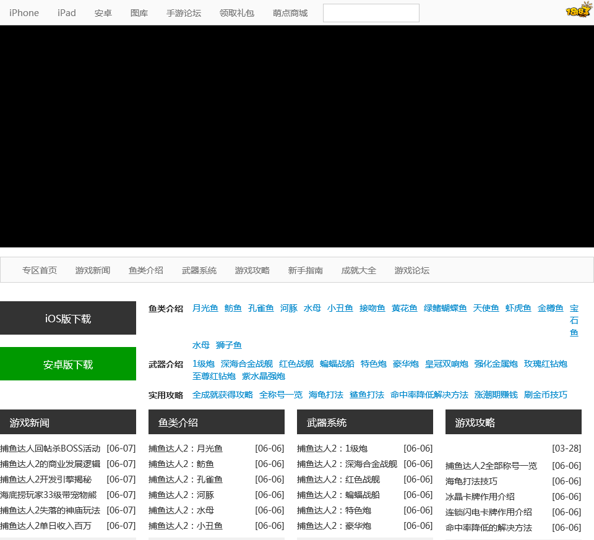Open the 鱼类介绍 dark section header
This screenshot has width=594, height=540.
pos(217,422)
